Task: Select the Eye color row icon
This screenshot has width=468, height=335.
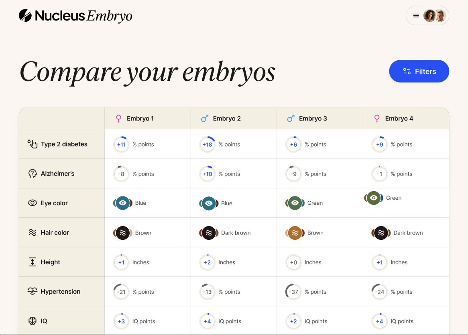Action: 32,203
